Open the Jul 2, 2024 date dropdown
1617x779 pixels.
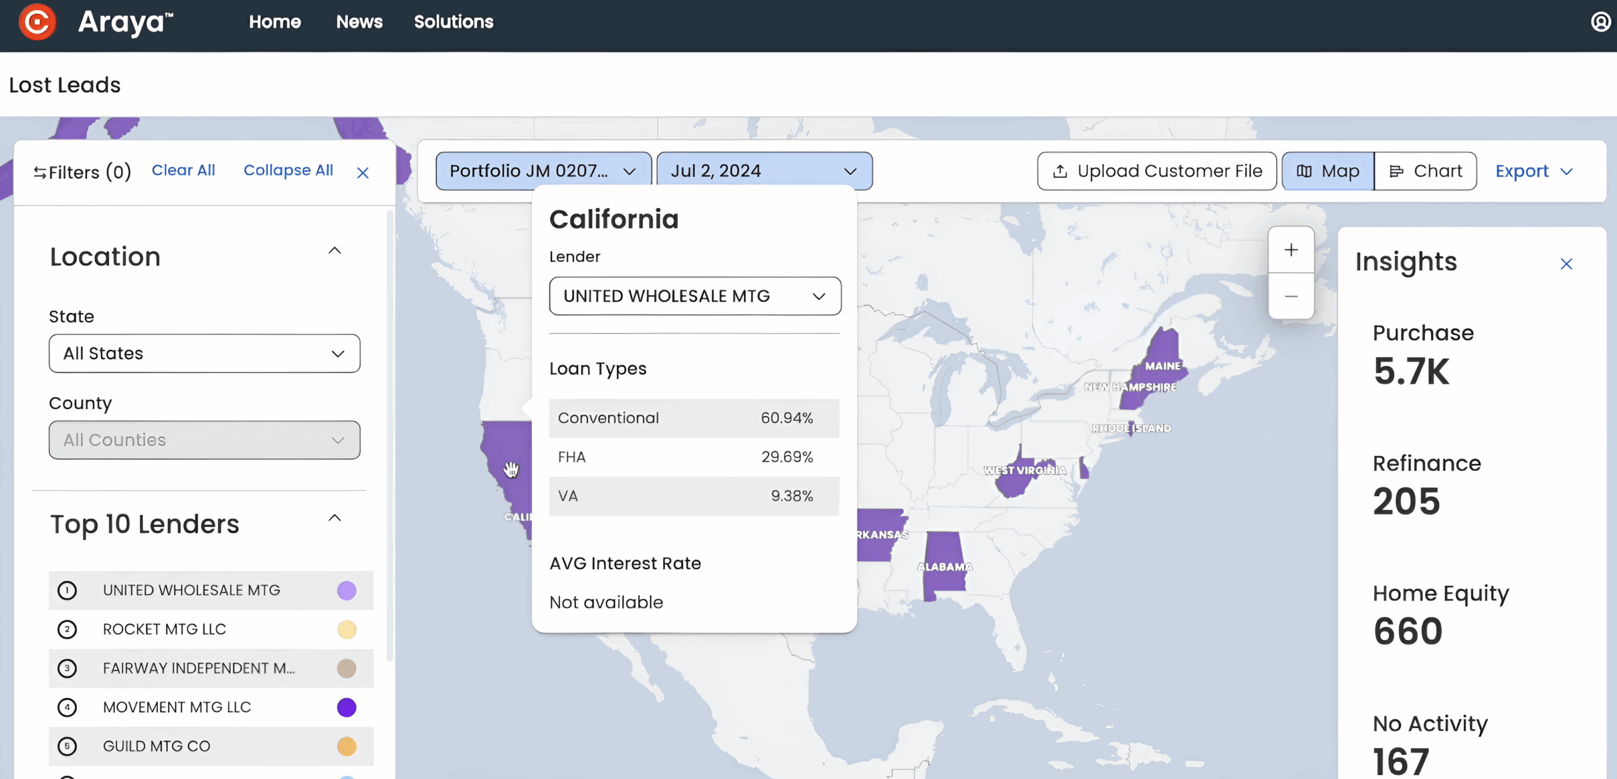764,171
